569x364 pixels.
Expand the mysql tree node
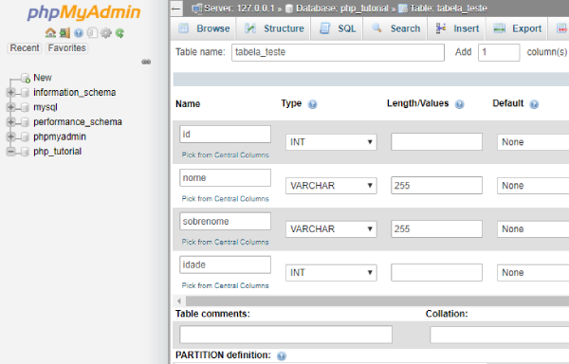tap(10, 107)
